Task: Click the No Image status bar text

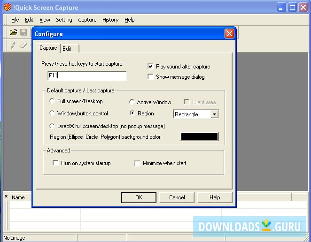Action: point(14,238)
